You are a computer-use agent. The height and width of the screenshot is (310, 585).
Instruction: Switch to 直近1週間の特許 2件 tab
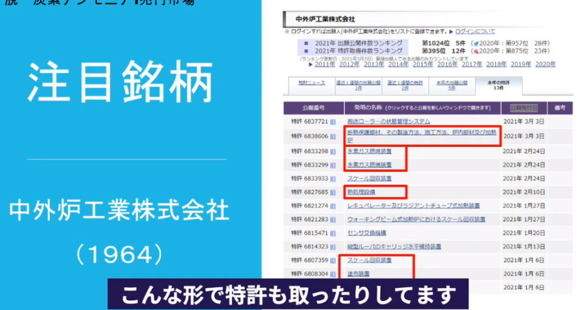tap(405, 86)
